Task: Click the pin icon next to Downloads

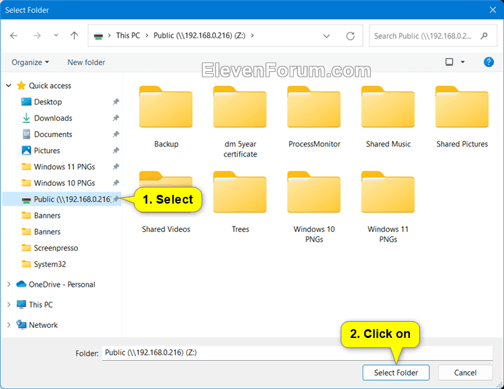Action: (116, 118)
